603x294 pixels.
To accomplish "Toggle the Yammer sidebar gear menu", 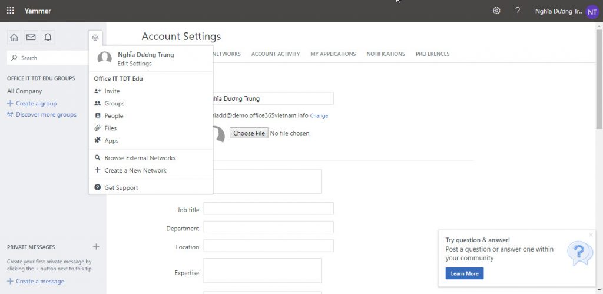I will [x=95, y=38].
